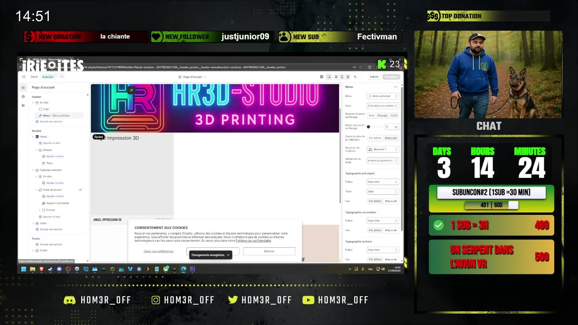Open the Menu panel three-dot options
The height and width of the screenshot is (325, 578).
(x=396, y=87)
